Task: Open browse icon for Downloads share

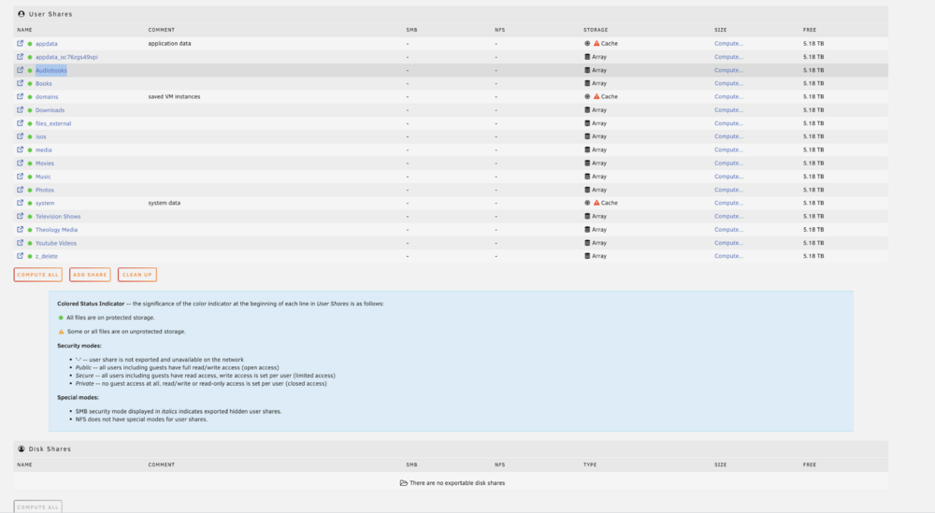Action: tap(21, 110)
